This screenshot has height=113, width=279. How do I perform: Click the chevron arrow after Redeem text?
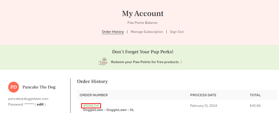point(181,62)
